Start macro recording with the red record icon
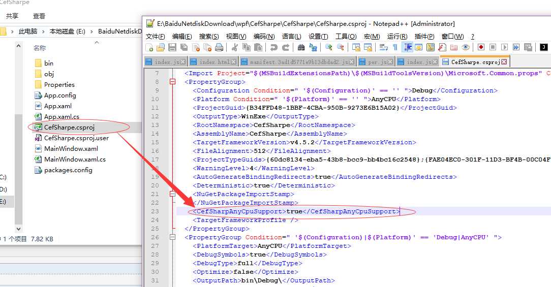This screenshot has width=551, height=287. point(481,47)
